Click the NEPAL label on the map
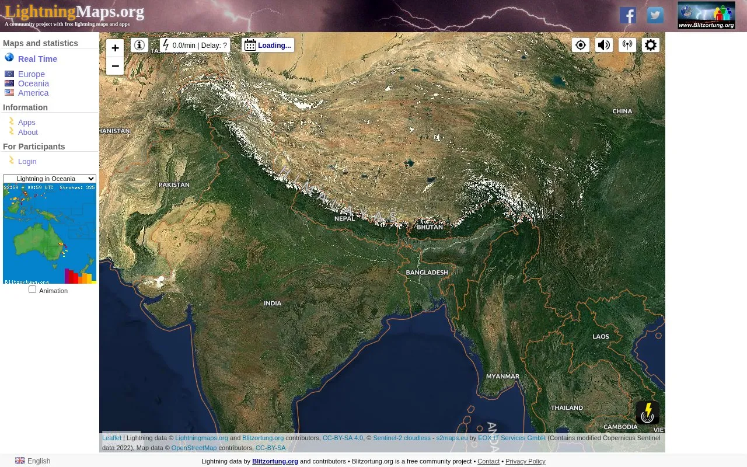 pyautogui.click(x=344, y=218)
